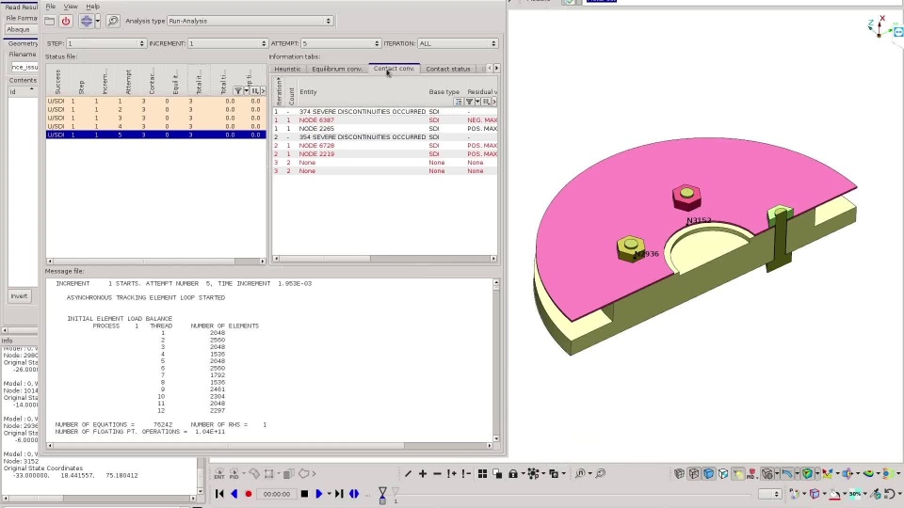Select status row with attempt 1
This screenshot has height=508, width=904.
[x=155, y=101]
